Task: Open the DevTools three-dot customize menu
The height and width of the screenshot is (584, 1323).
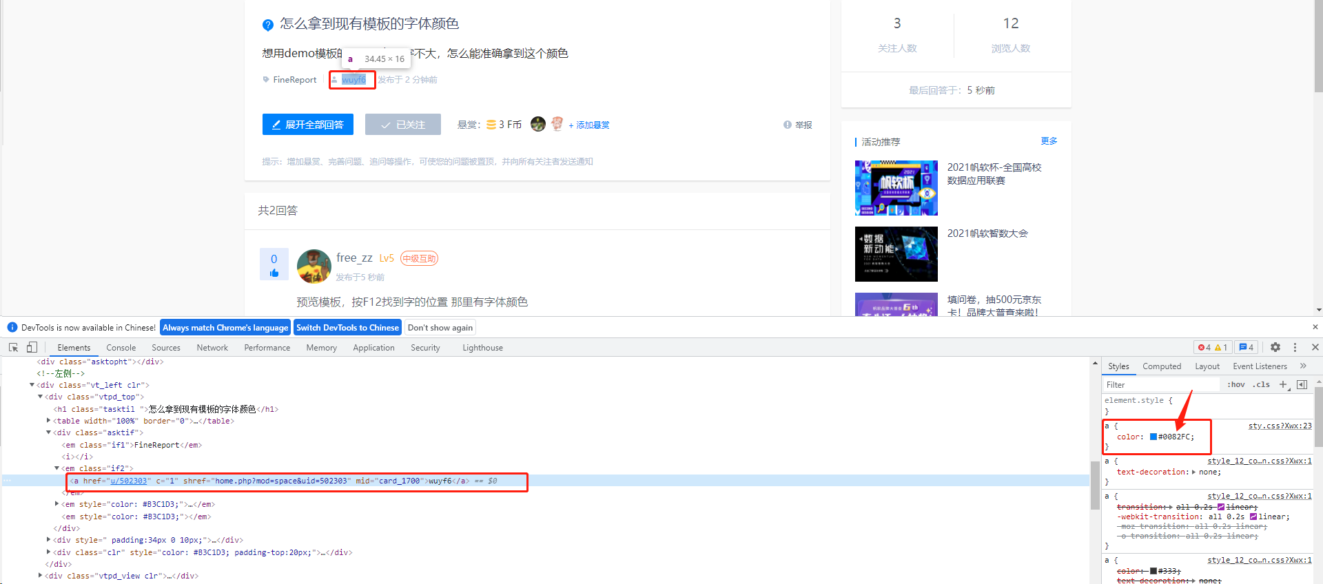Action: (x=1295, y=348)
